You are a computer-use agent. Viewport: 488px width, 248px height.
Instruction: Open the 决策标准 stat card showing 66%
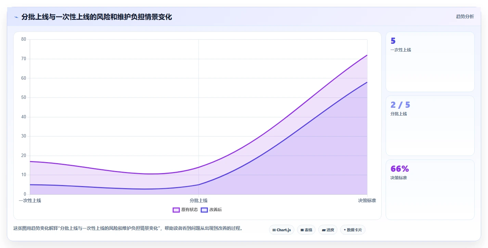[x=430, y=190]
